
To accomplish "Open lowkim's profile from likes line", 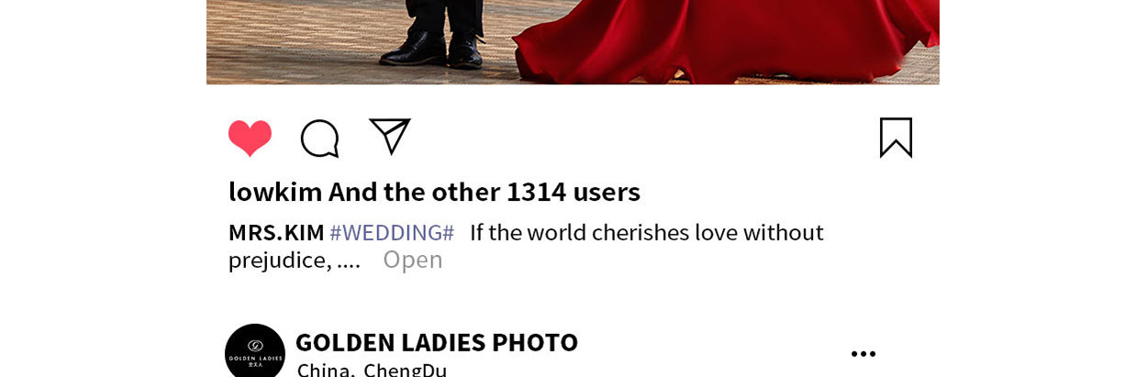I will click(x=275, y=192).
